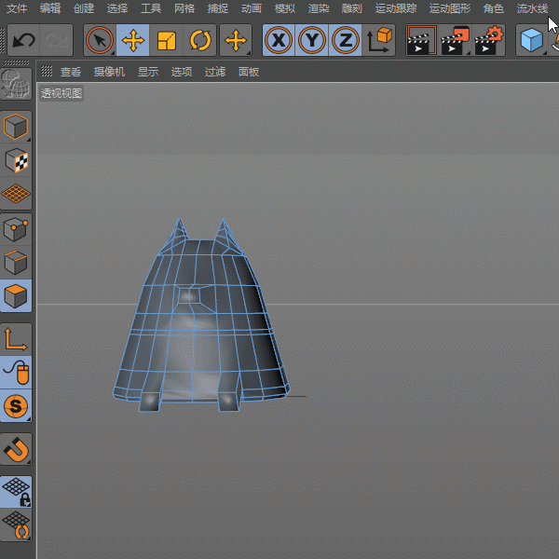
Task: Click the 透视视图 viewport label
Action: tap(61, 93)
